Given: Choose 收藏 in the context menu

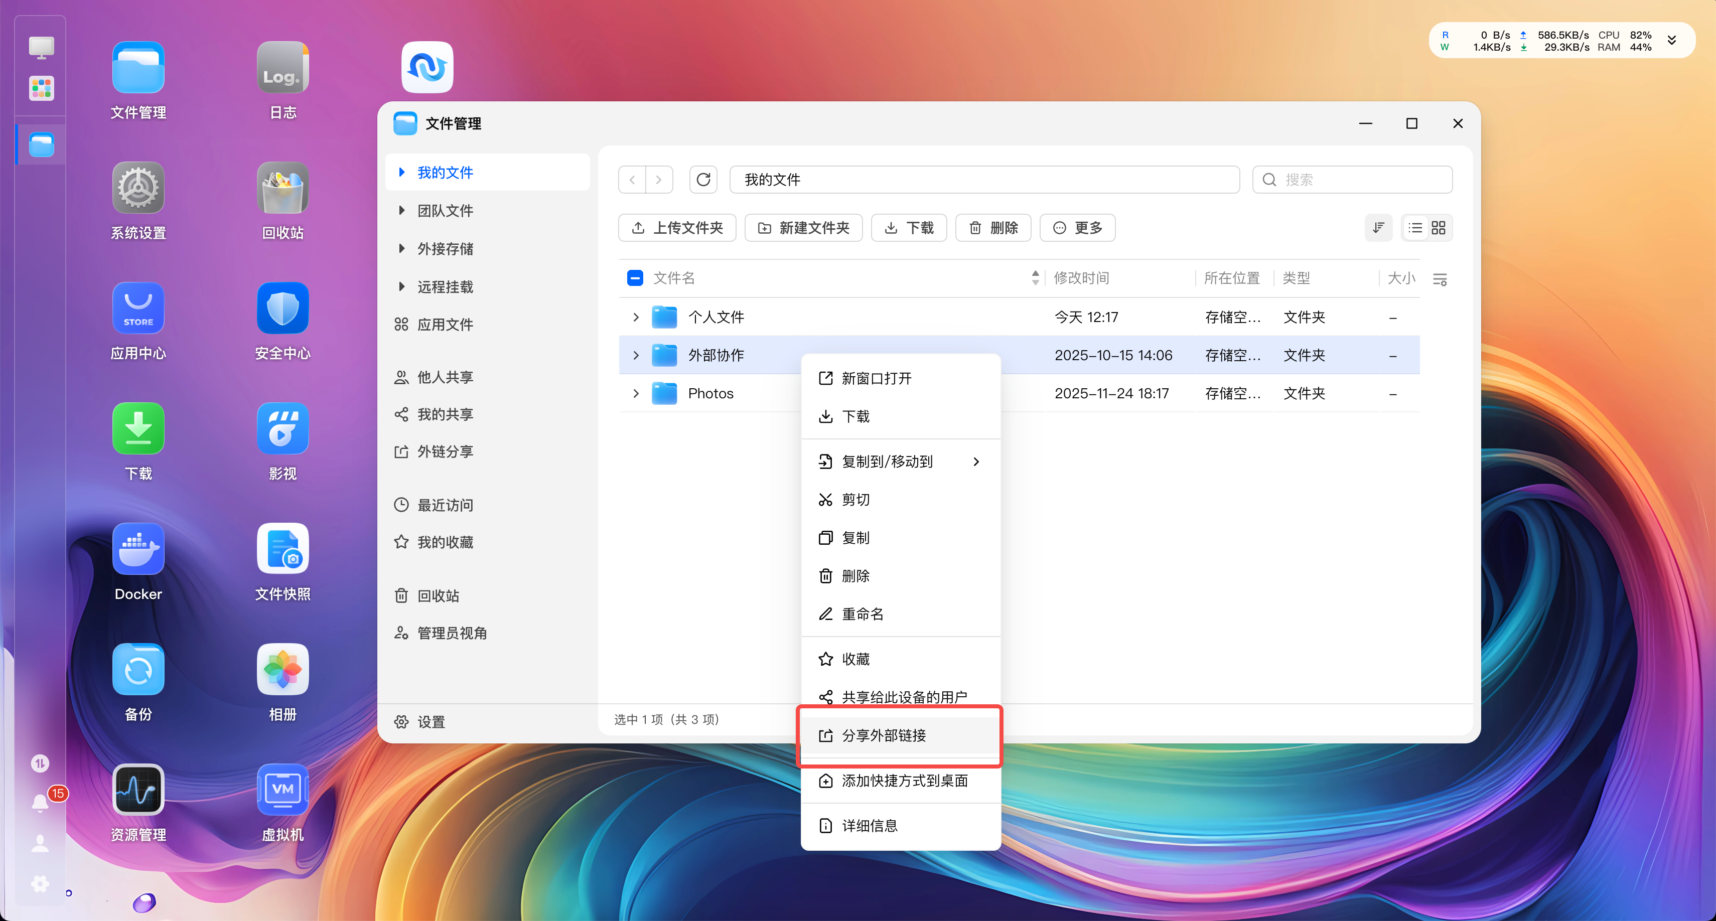Looking at the screenshot, I should pos(901,659).
